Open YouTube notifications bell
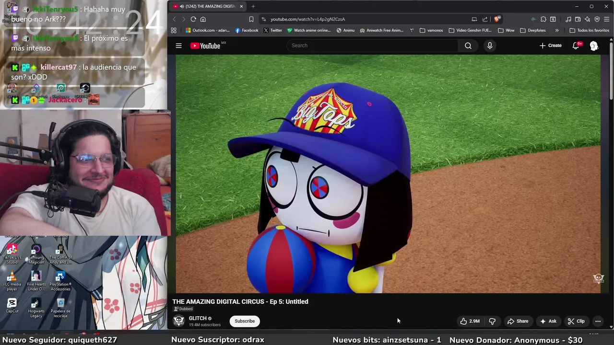614x345 pixels. click(576, 46)
